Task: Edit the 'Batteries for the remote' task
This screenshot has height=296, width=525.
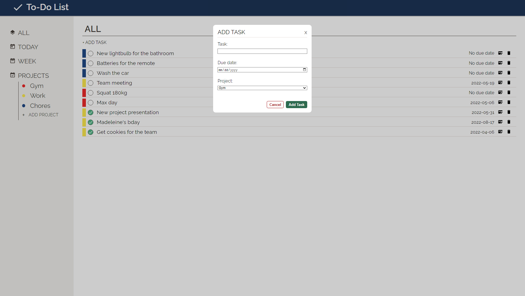Action: (x=500, y=63)
